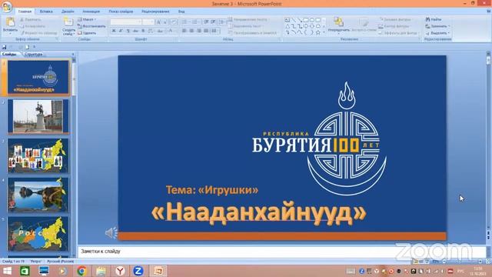Image resolution: width=492 pixels, height=277 pixels.
Task: Click the large Paste (Вставить) button
Action: coord(10,25)
